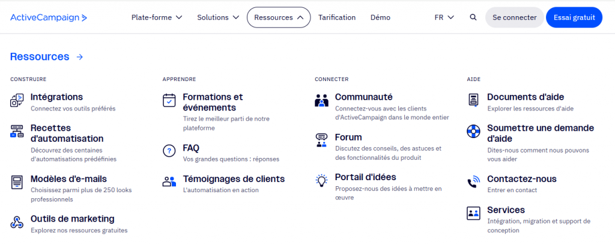Image resolution: width=615 pixels, height=245 pixels.
Task: Click the ActiveCampaign logo
Action: click(49, 17)
